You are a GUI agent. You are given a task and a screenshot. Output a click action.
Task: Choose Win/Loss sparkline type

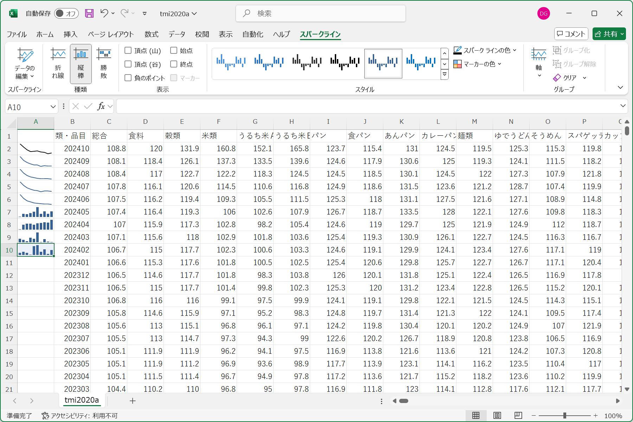click(103, 64)
